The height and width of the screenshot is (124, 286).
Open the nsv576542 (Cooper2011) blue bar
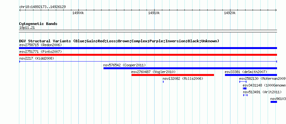tap(190, 68)
